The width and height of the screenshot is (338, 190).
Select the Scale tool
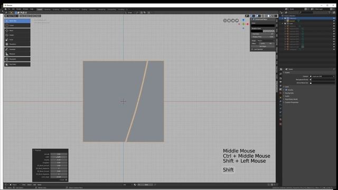(17, 40)
